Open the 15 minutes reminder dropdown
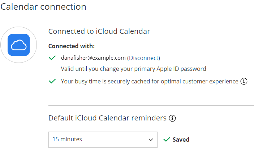 click(103, 140)
